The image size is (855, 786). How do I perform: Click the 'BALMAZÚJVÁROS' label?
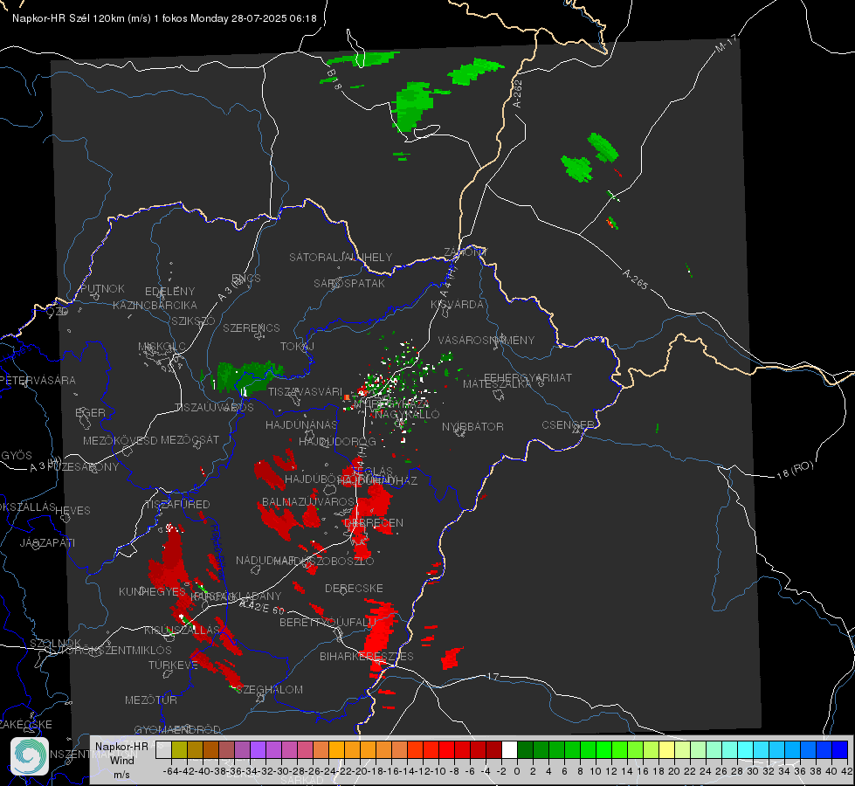click(x=308, y=501)
